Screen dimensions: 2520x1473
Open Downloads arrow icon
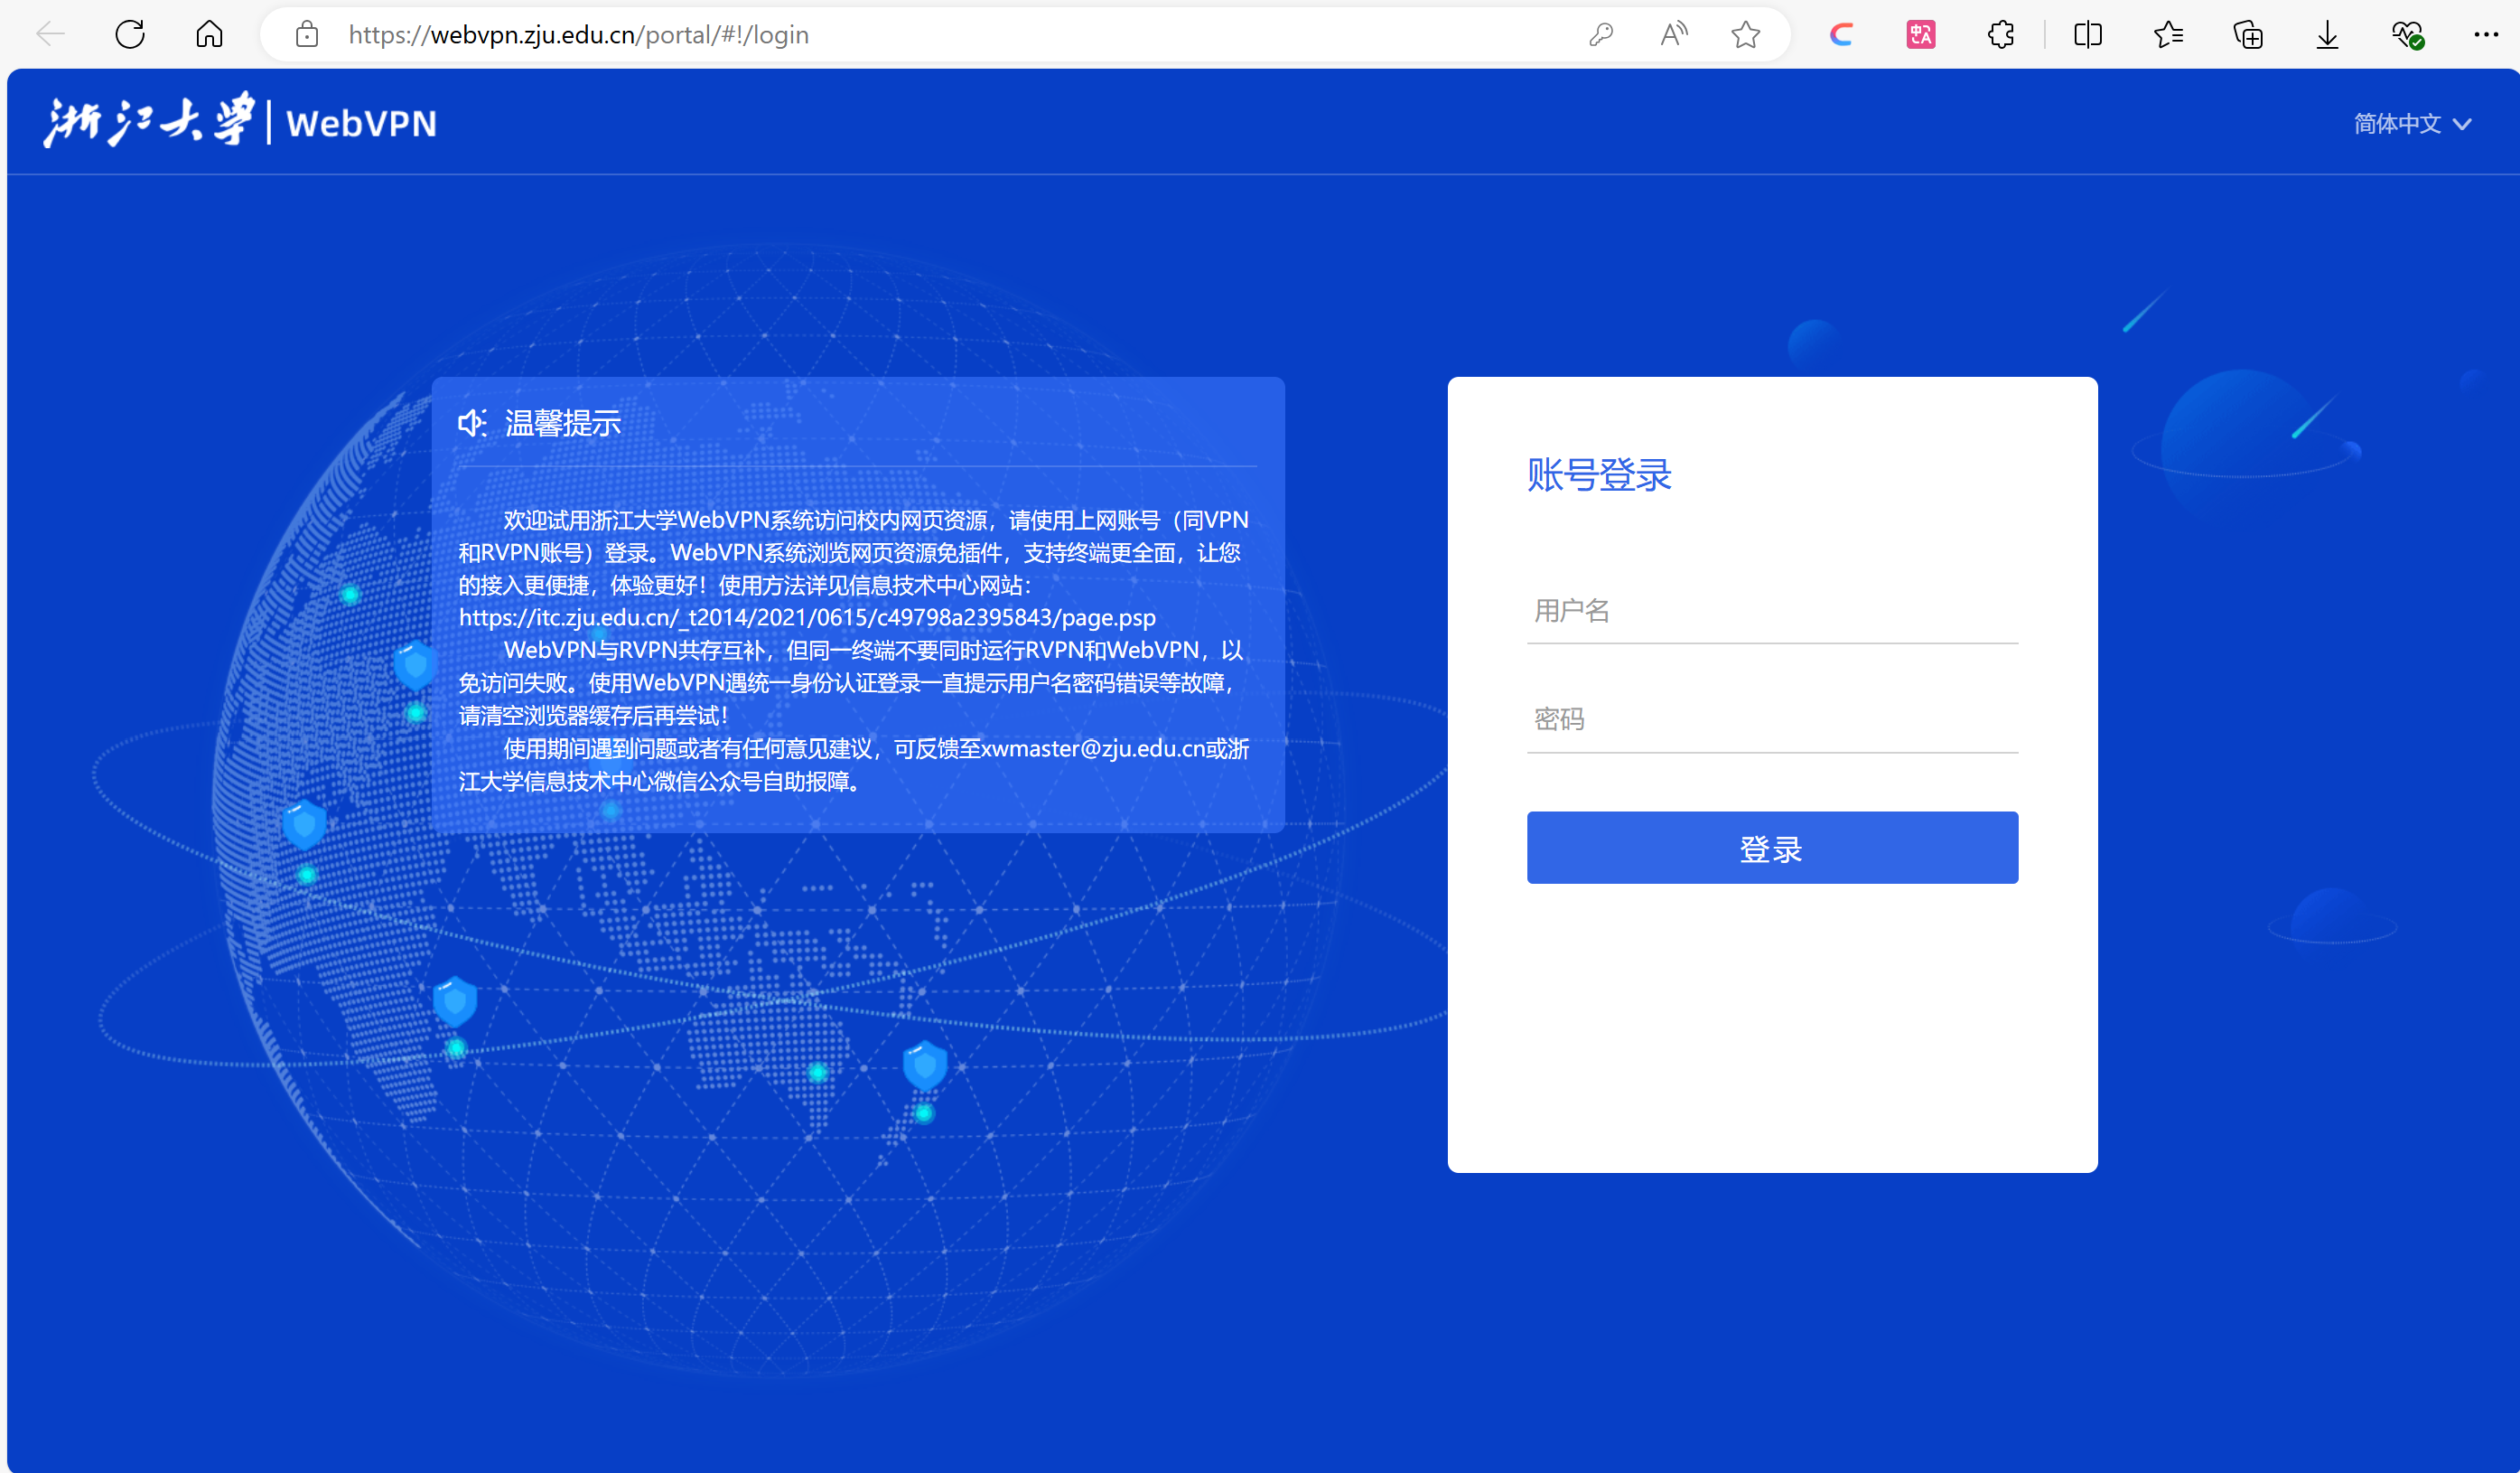click(2328, 35)
